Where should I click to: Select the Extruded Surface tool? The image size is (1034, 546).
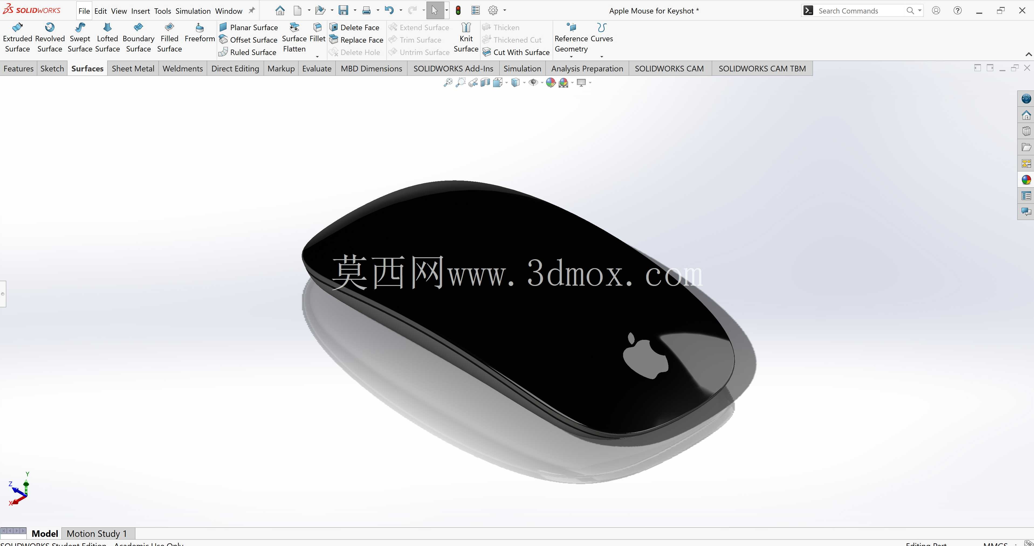[17, 38]
